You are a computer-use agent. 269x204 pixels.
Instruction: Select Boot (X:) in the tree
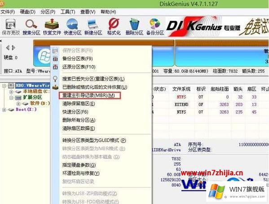26,109
